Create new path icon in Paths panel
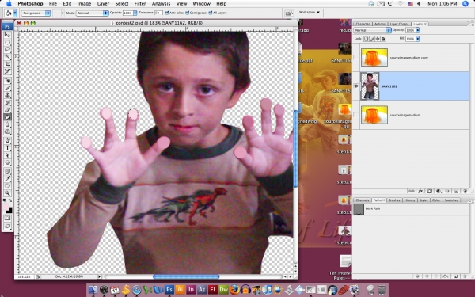The height and width of the screenshot is (297, 475). [456, 276]
